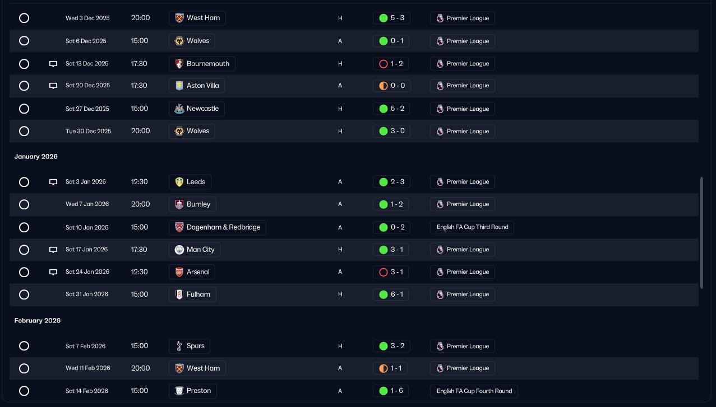Click the TV icon on Leeds fixture row
This screenshot has width=716, height=407.
53,182
